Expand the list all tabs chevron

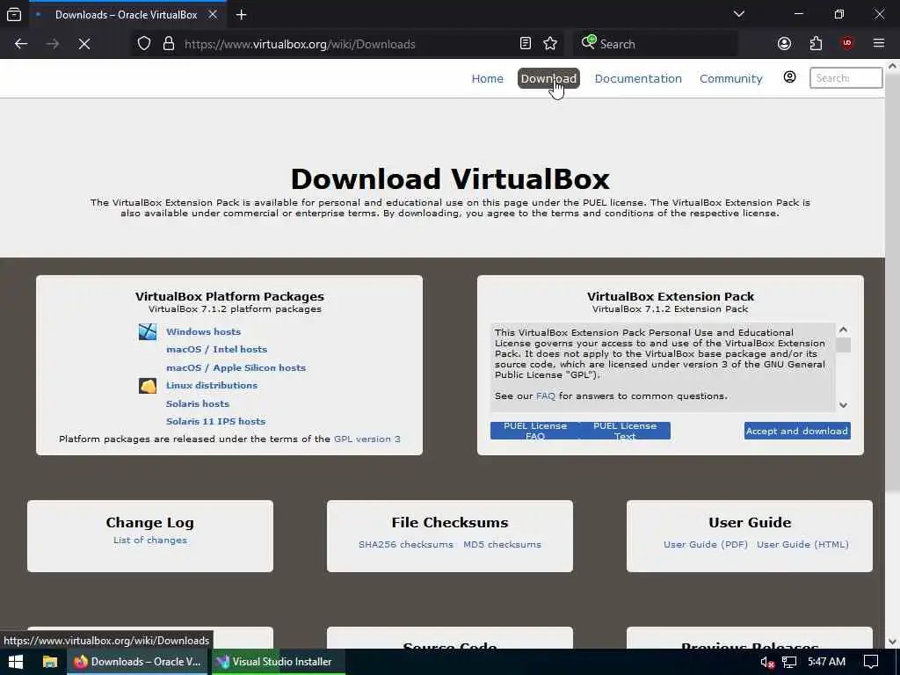pyautogui.click(x=738, y=14)
